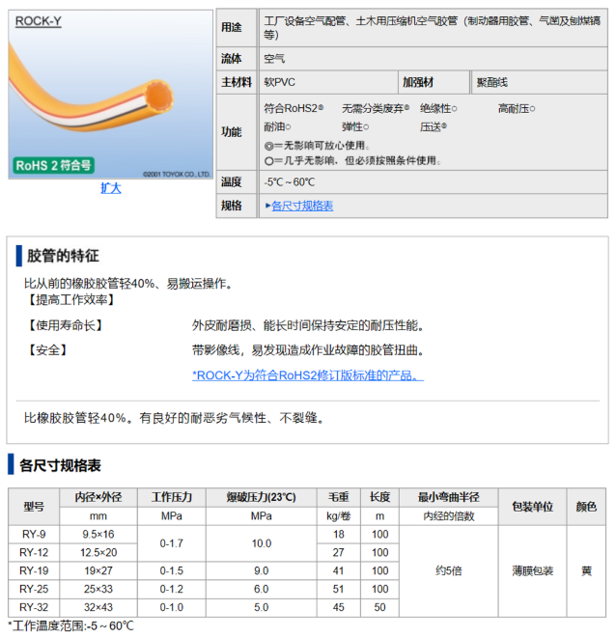Select the RY-32 model cell

[x=34, y=607]
